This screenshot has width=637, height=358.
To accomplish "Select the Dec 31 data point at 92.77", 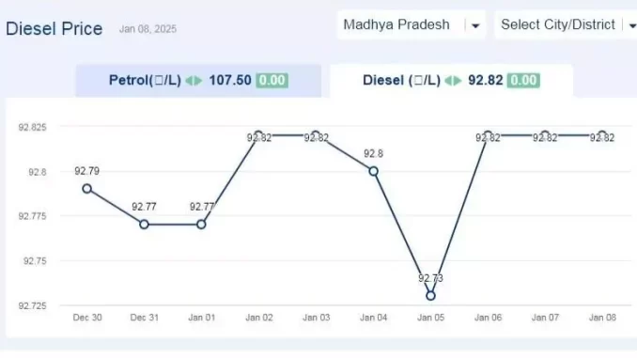I will pyautogui.click(x=144, y=225).
